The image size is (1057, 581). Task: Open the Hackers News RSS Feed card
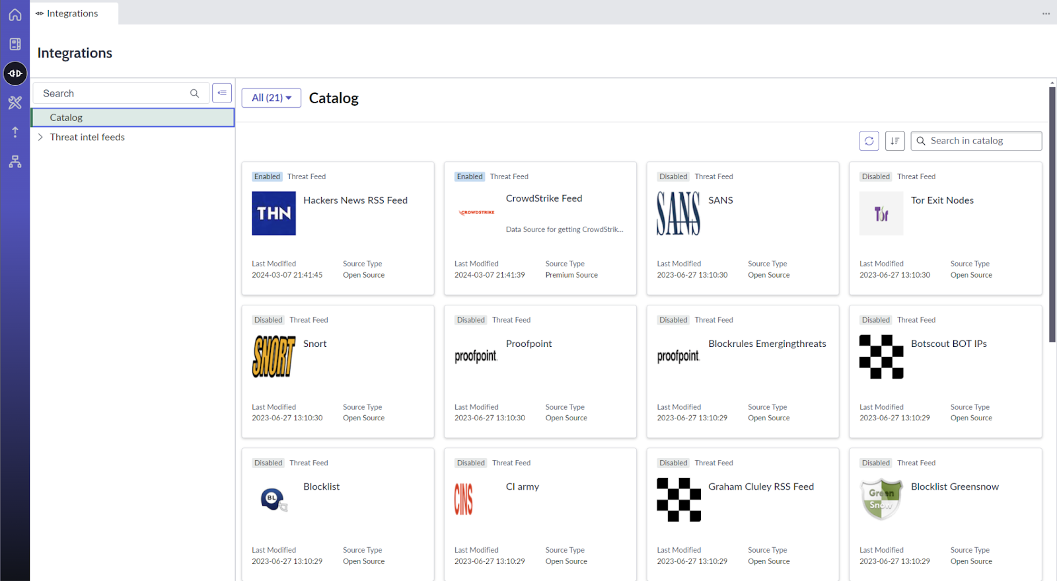338,228
